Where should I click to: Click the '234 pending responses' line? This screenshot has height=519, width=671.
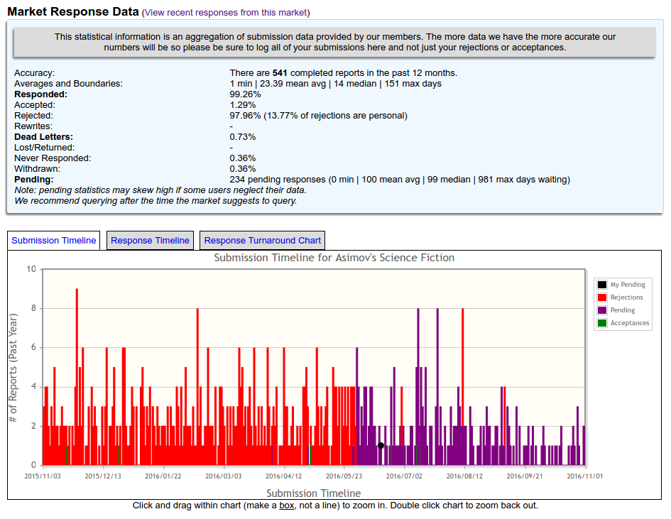tap(400, 180)
